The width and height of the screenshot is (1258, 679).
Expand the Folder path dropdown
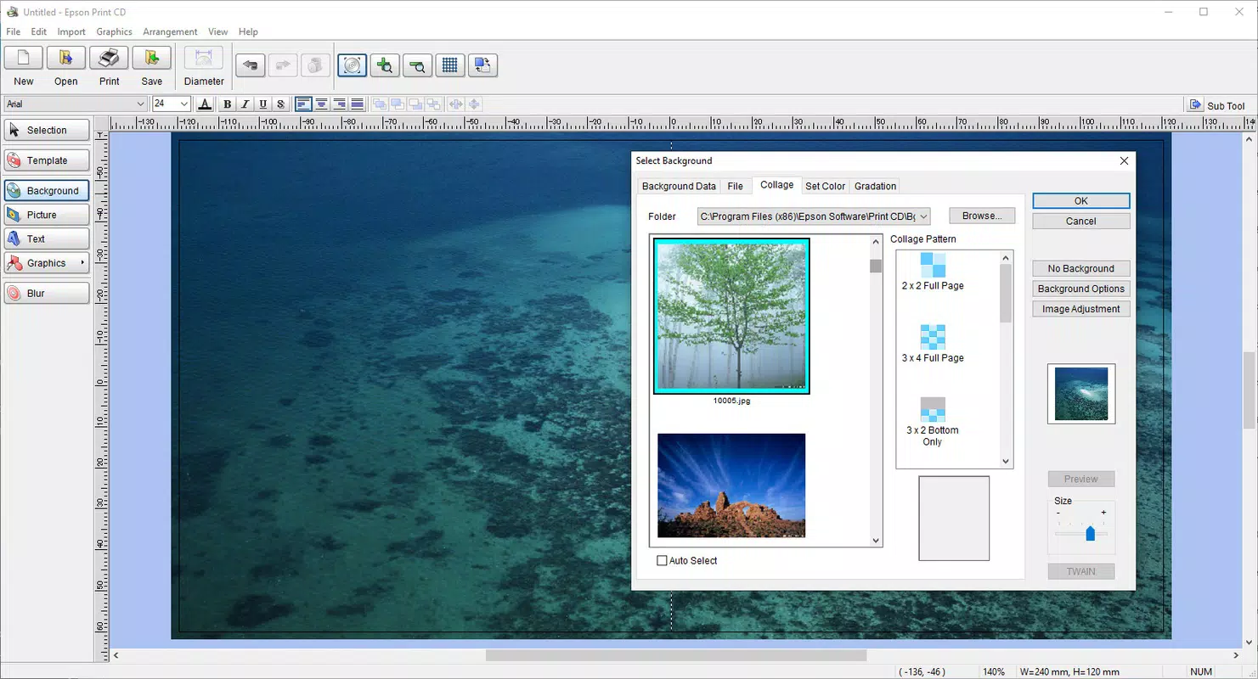(x=924, y=216)
